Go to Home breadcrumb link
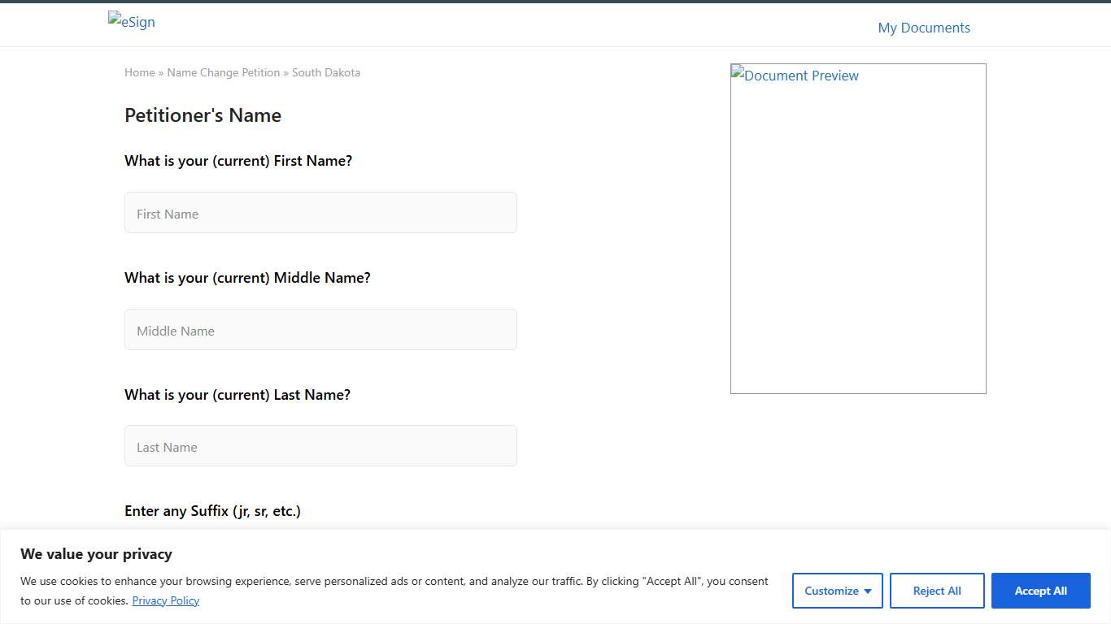This screenshot has width=1111, height=624. pos(139,72)
